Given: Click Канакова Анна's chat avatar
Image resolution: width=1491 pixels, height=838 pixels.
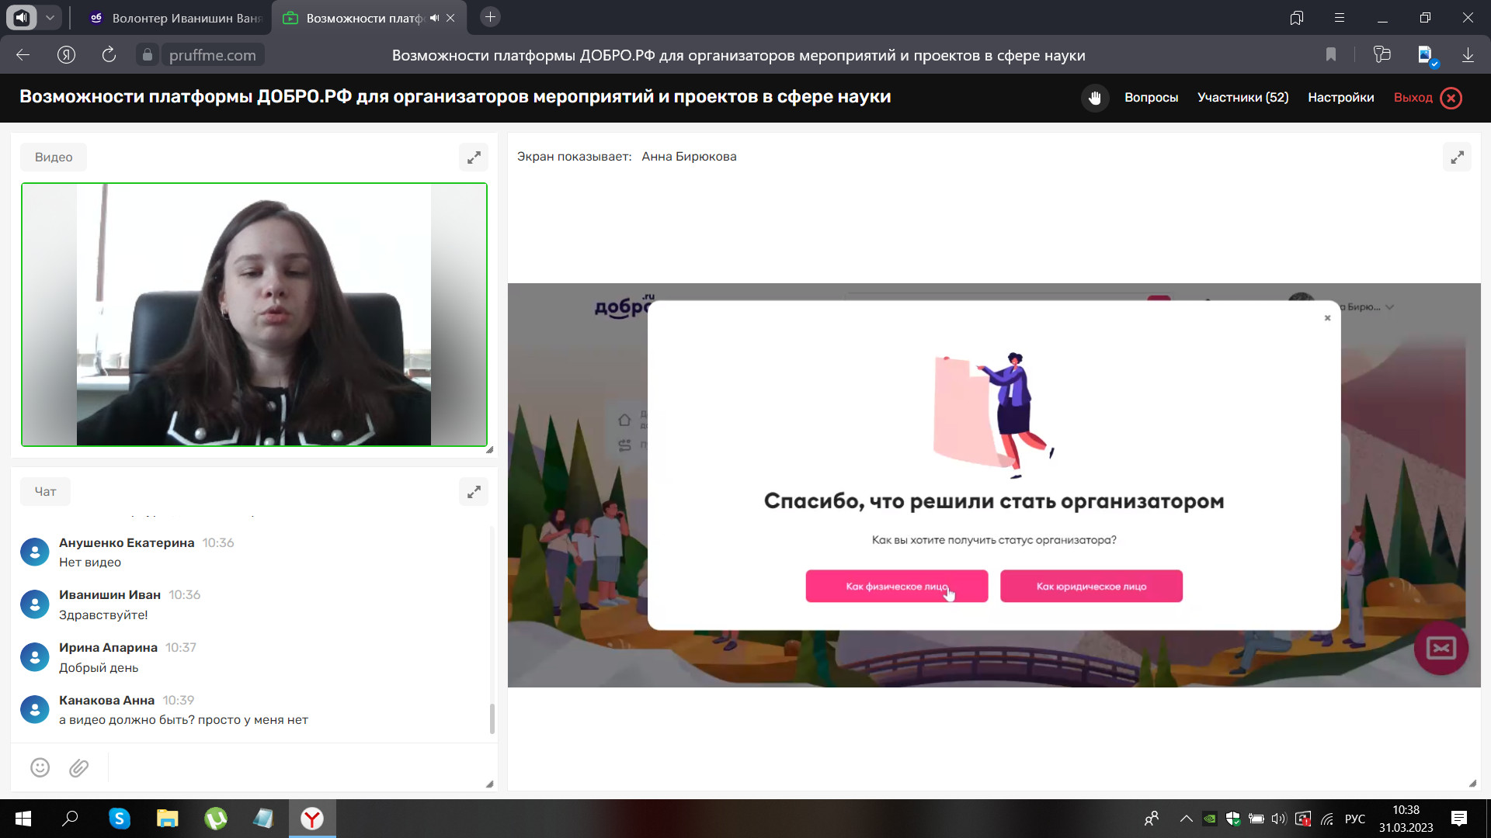Looking at the screenshot, I should [x=34, y=709].
